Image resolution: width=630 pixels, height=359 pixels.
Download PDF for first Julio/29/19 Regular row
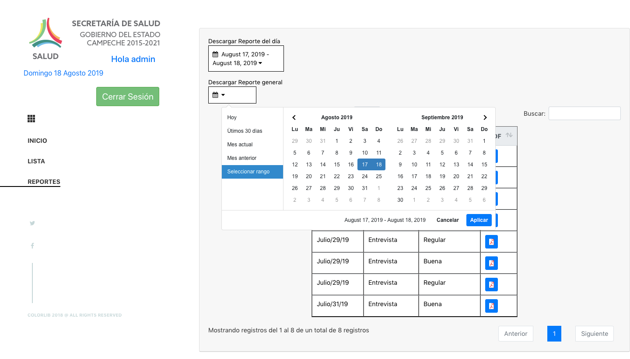coord(491,242)
